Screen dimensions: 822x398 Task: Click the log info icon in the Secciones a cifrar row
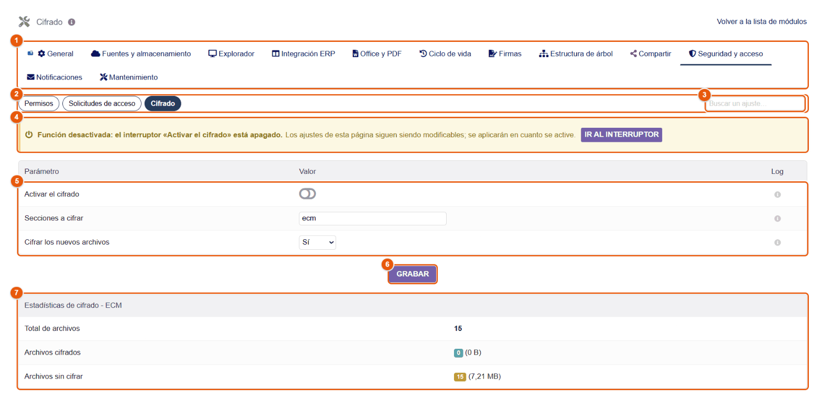[777, 218]
